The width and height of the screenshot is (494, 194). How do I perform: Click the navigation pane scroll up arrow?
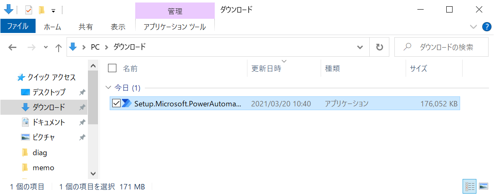click(x=93, y=66)
